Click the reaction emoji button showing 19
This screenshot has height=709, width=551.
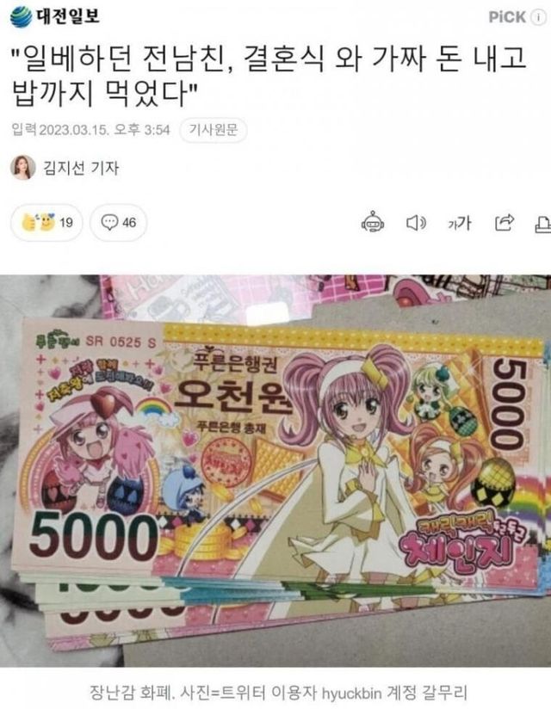point(47,222)
